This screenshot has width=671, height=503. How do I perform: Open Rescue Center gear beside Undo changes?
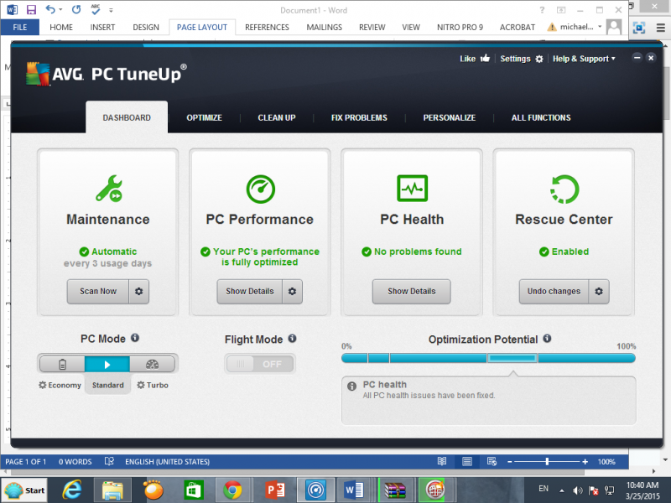pyautogui.click(x=599, y=291)
